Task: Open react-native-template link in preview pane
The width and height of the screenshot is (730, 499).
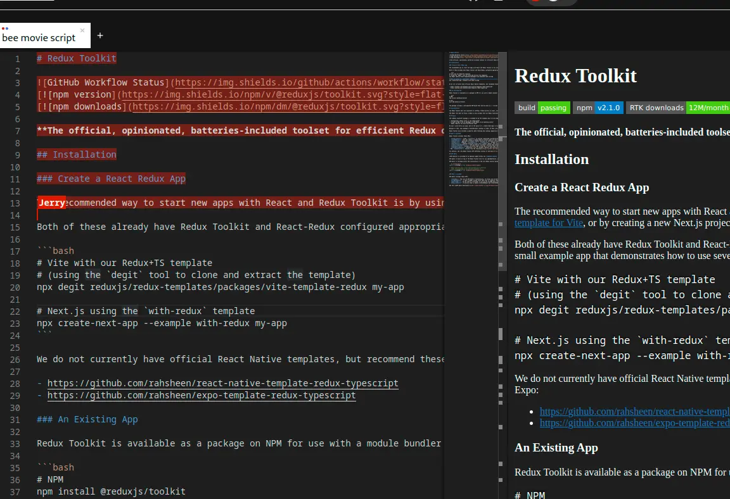Action: 634,412
